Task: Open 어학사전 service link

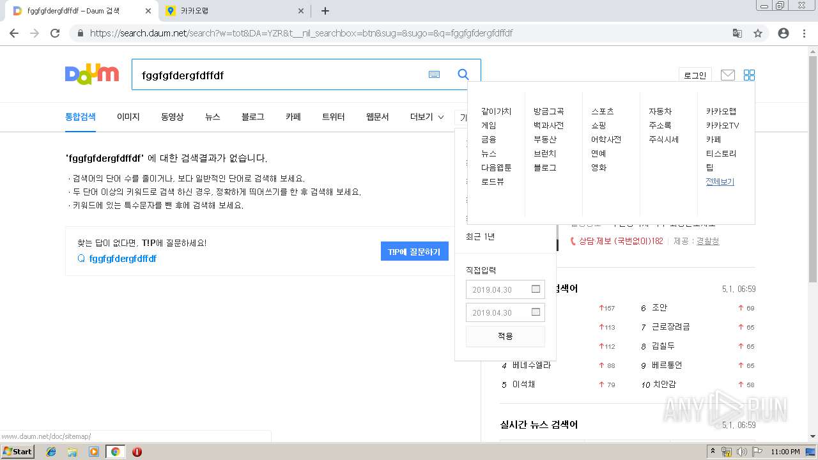Action: pyautogui.click(x=606, y=139)
